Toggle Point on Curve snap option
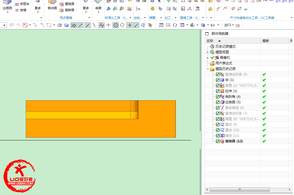 click(136, 25)
